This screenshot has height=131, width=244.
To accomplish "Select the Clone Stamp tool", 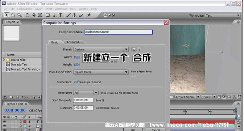I will (x=75, y=15).
